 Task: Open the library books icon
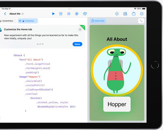coord(125,14)
